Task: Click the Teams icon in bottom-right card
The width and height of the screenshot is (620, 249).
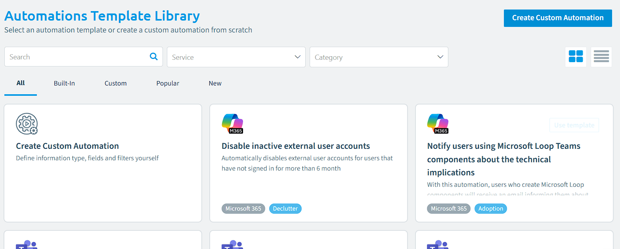Action: 438,245
